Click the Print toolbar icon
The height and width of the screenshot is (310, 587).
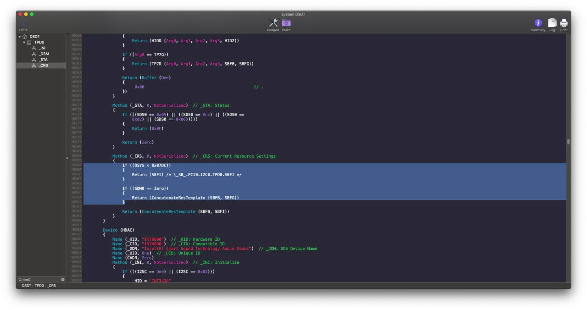564,25
